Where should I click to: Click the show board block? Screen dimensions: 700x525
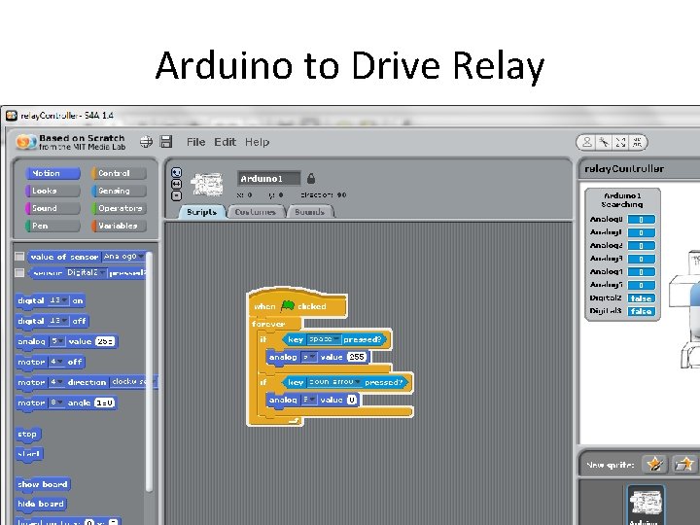tap(43, 484)
